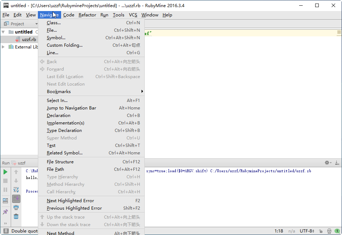Open the Bookmarks submenu arrow
The height and width of the screenshot is (235, 342).
click(142, 91)
